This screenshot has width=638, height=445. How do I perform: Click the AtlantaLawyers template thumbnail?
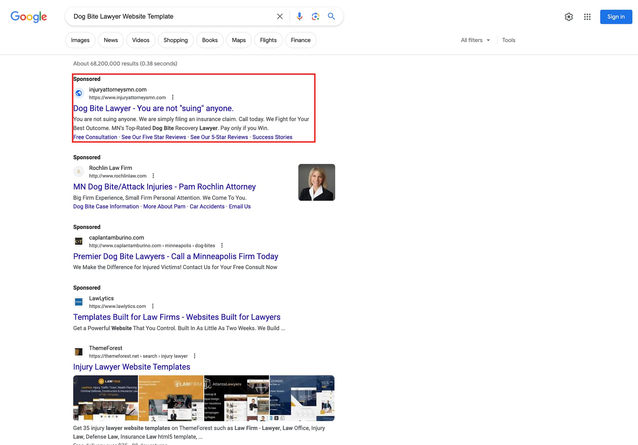[236, 398]
